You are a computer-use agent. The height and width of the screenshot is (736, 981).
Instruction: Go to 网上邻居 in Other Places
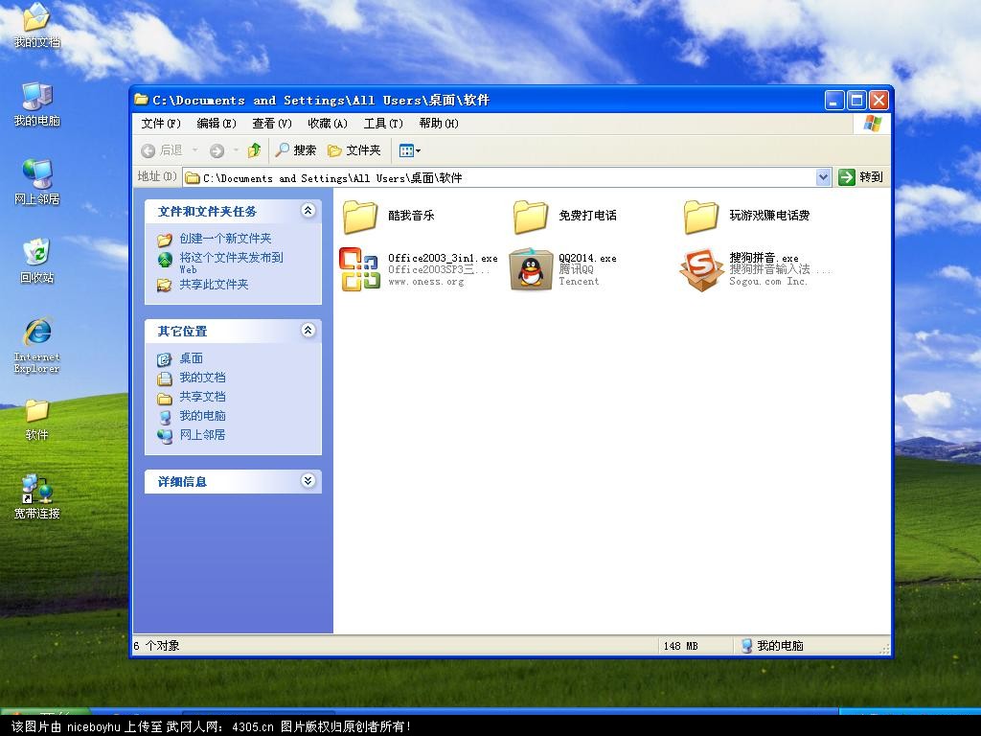pyautogui.click(x=202, y=434)
